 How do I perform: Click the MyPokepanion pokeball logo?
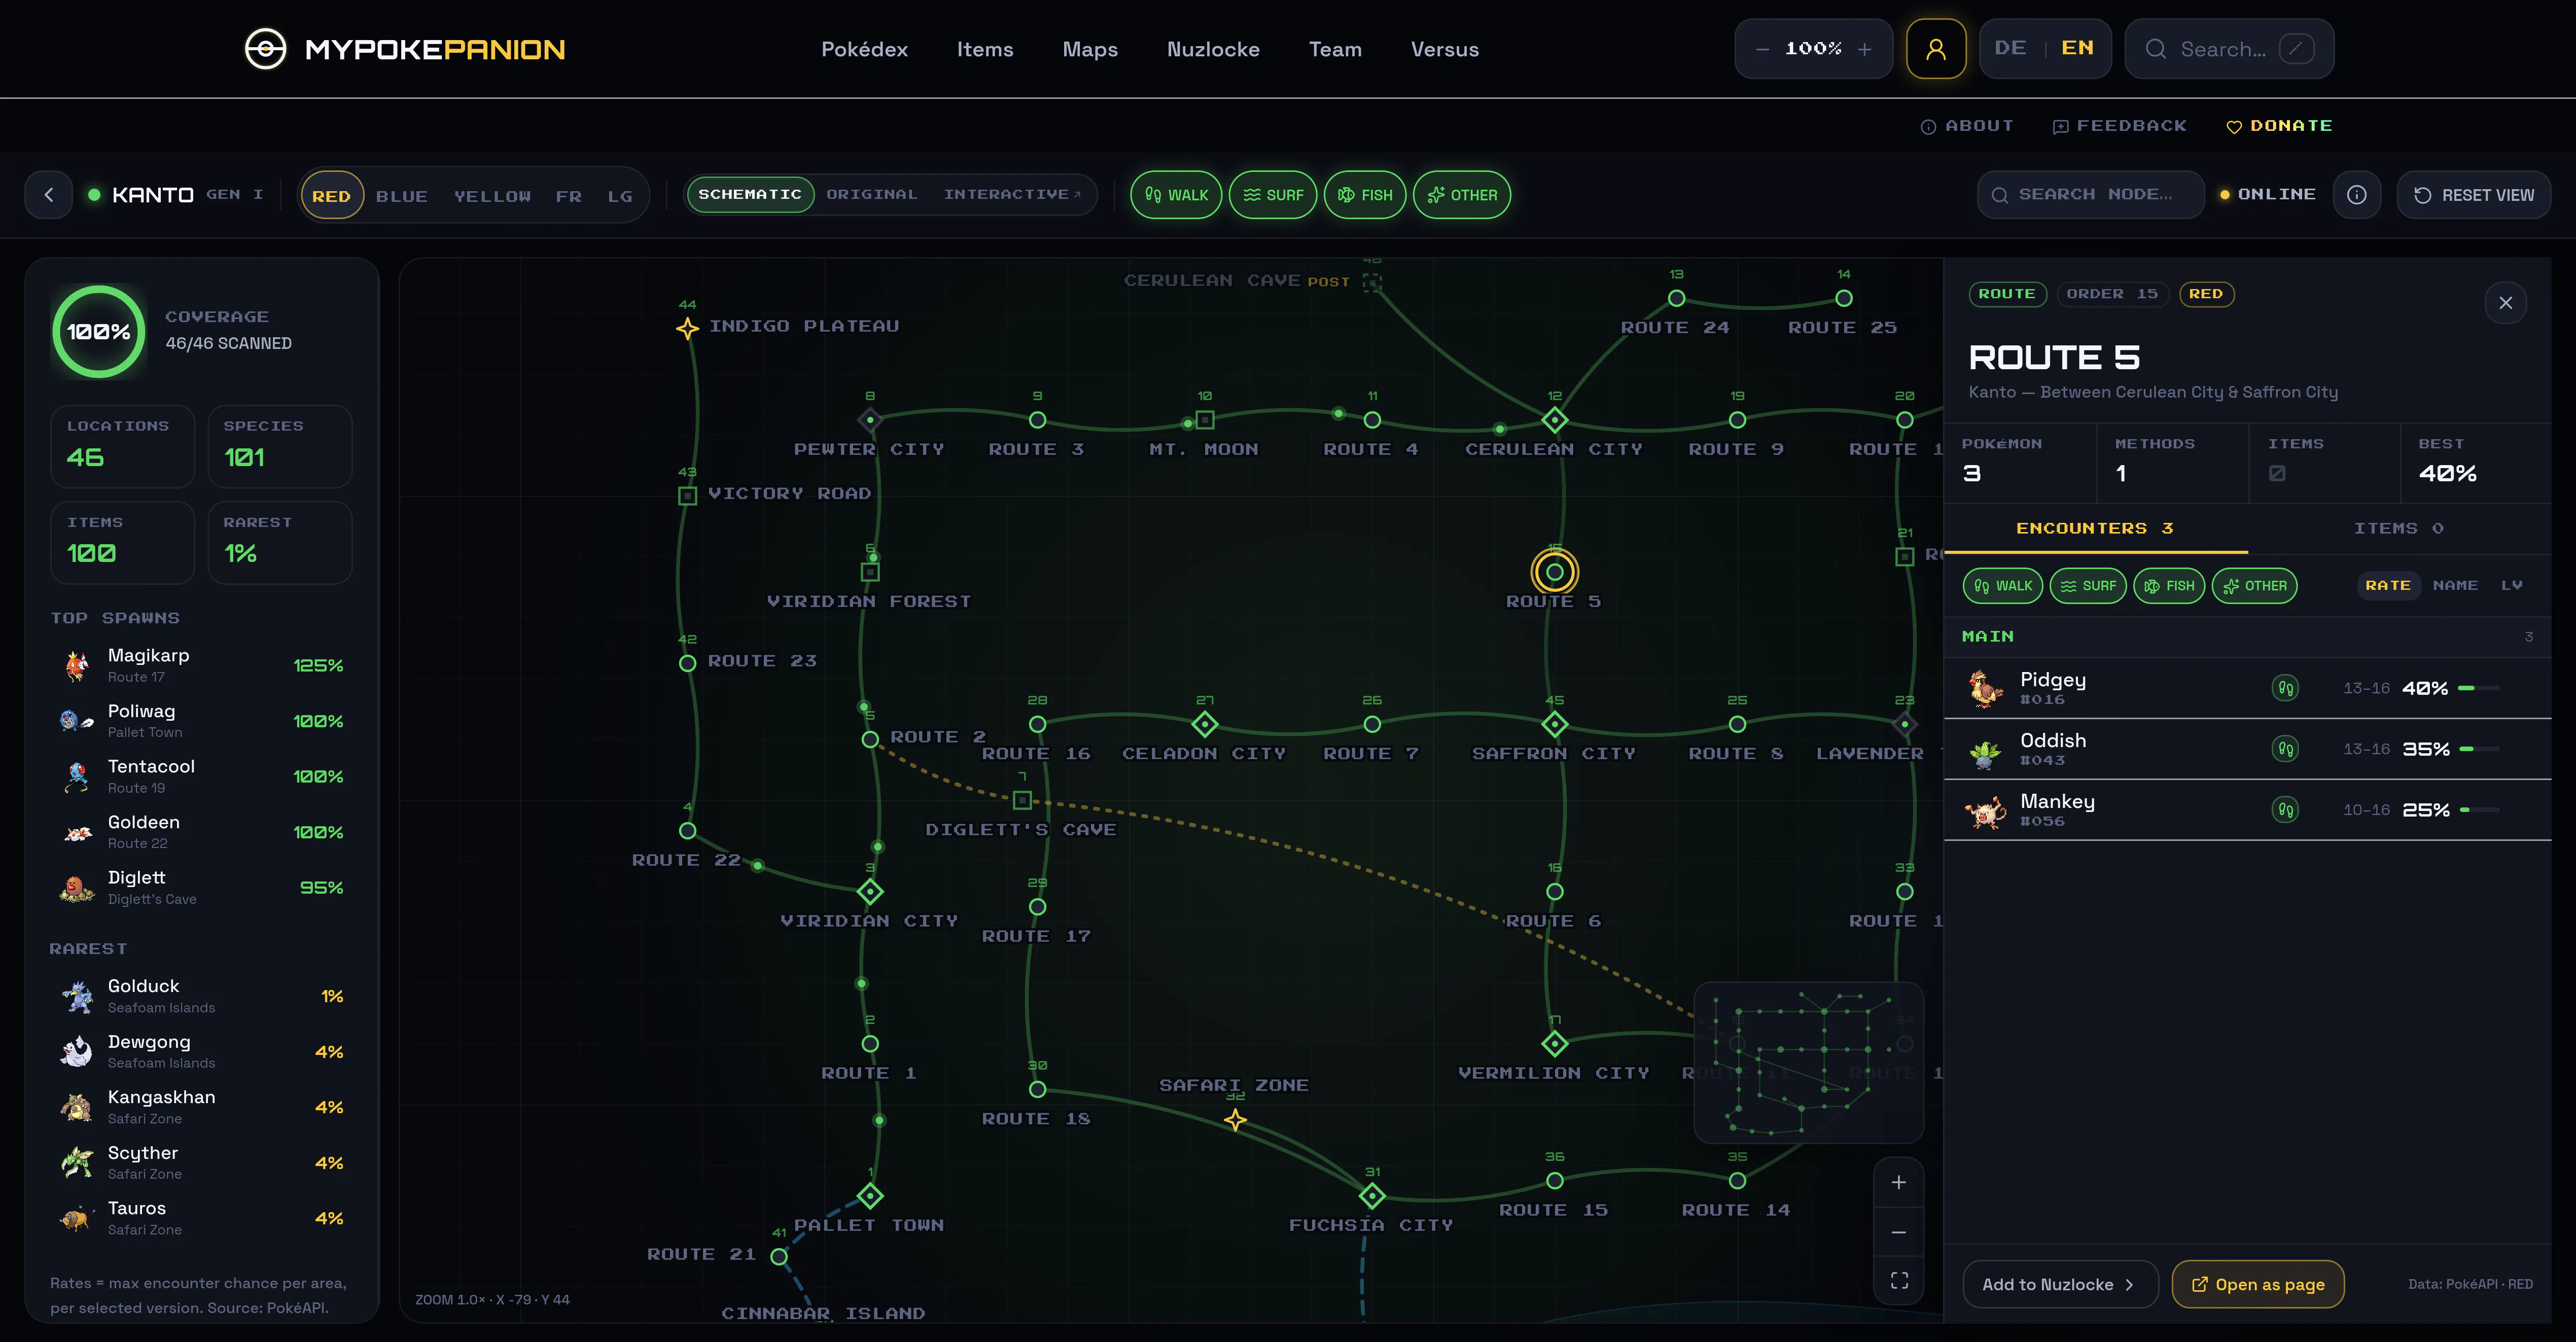point(266,49)
